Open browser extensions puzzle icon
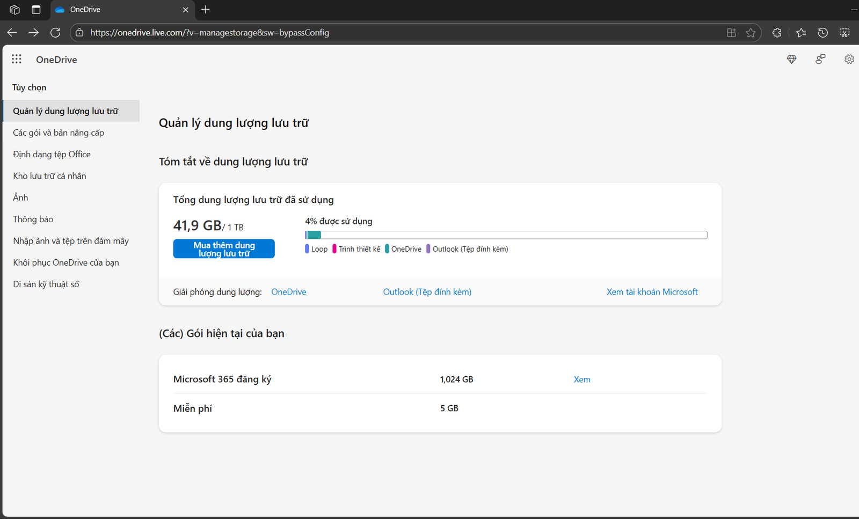The width and height of the screenshot is (859, 519). [x=777, y=33]
